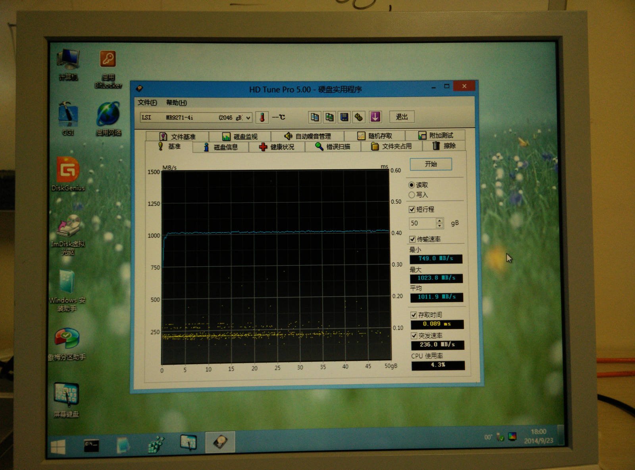Open the 计算机 desktop icon
The width and height of the screenshot is (635, 470).
[68, 65]
